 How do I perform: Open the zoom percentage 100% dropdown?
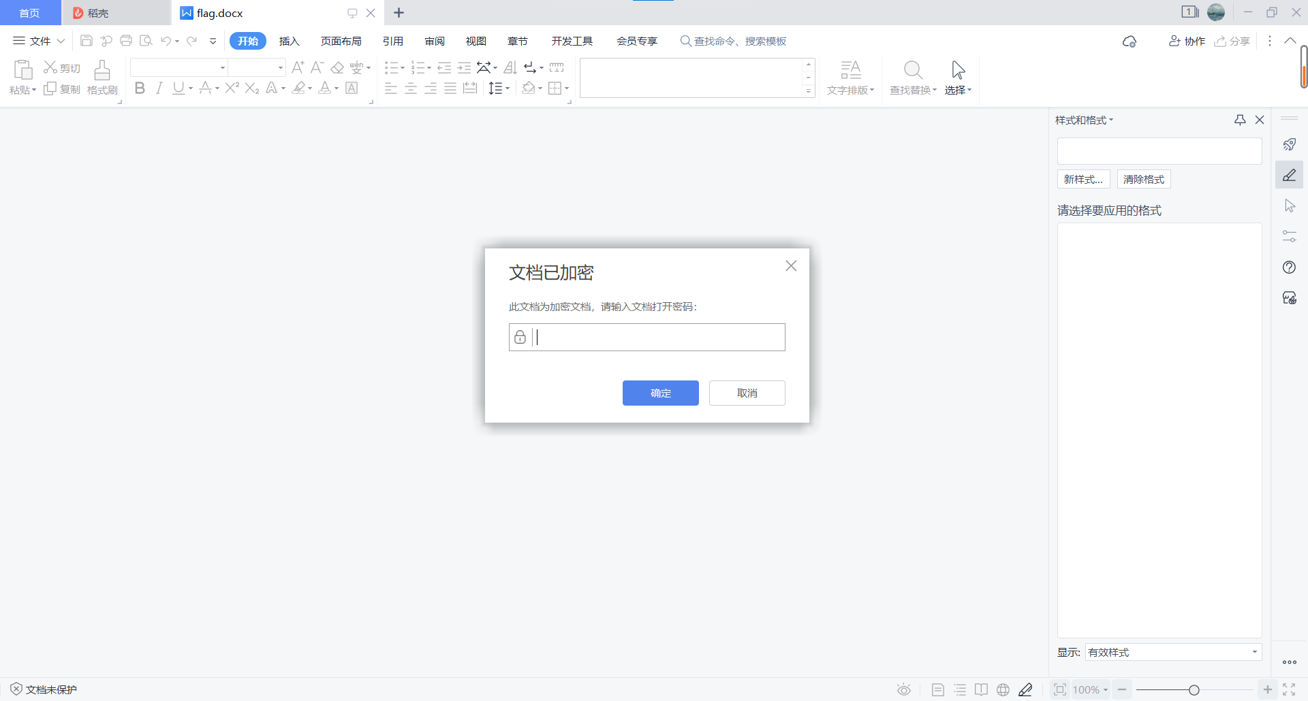pos(1090,689)
